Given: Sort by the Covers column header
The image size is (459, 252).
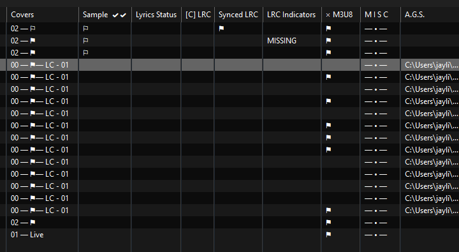Looking at the screenshot, I should point(22,15).
